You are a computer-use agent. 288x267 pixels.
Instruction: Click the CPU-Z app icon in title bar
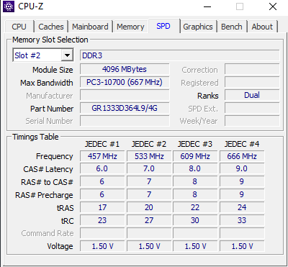(x=9, y=6)
